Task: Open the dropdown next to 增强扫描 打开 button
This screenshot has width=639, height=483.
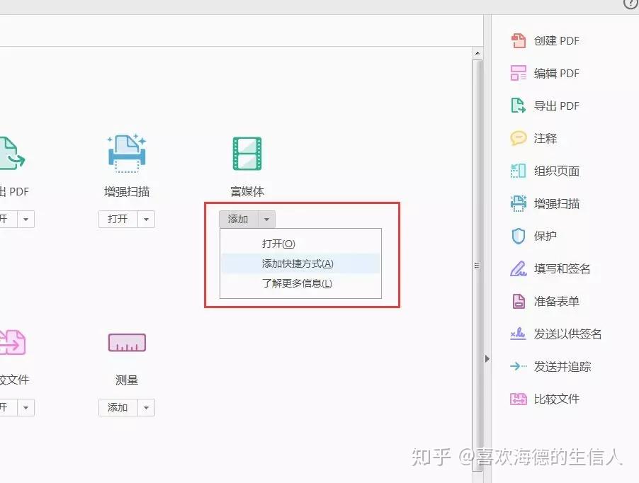Action: 147,219
